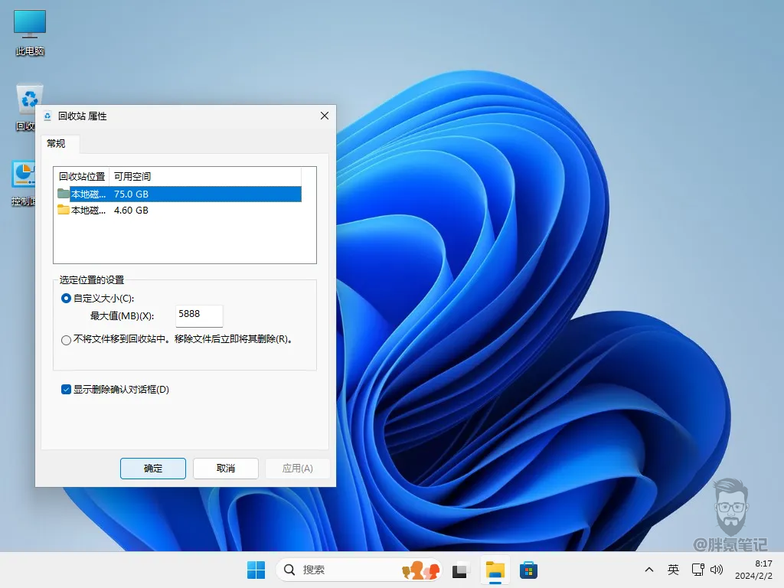Click the Recycle Bin icon in dialog title bar
The width and height of the screenshot is (784, 588).
[47, 116]
